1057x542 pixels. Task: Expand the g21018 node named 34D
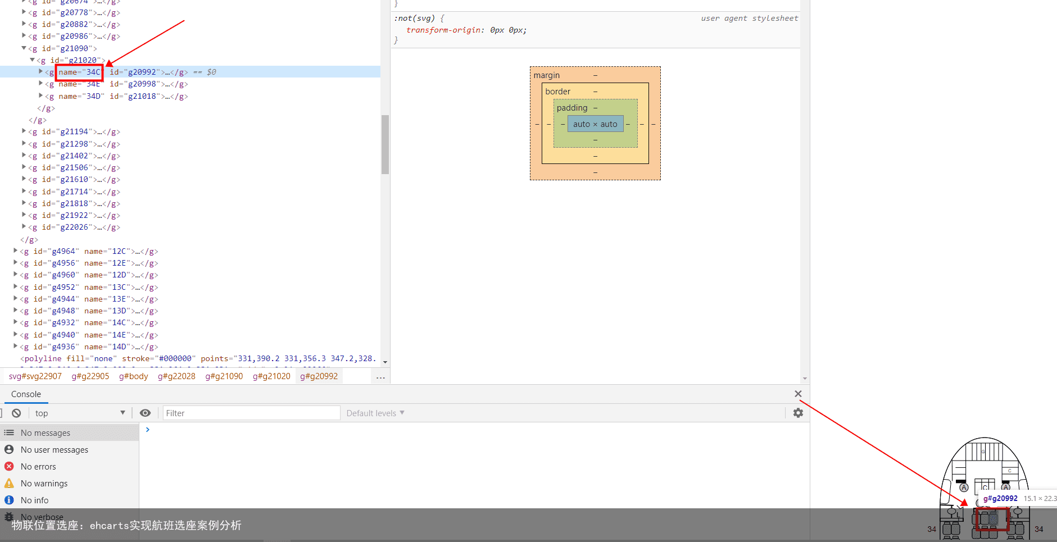click(x=40, y=95)
